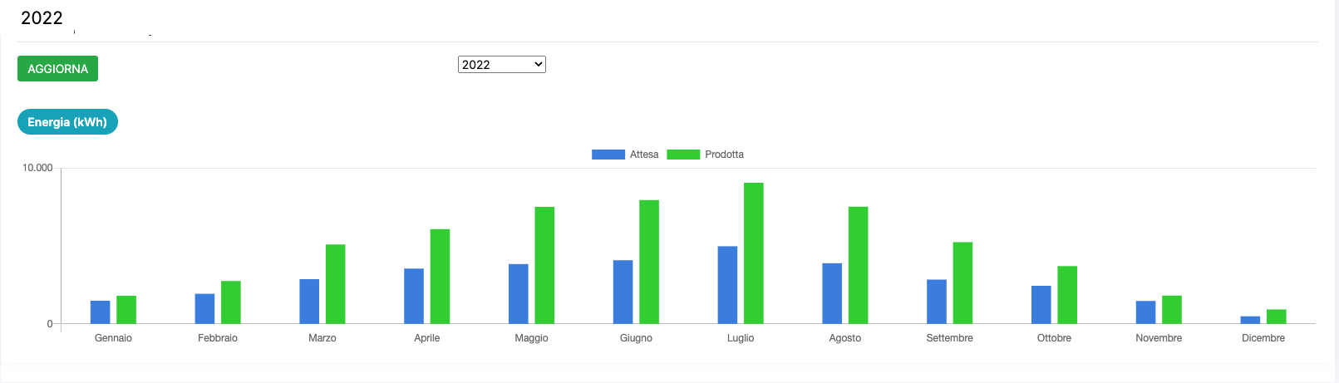Click the blue Novembre Attesa bar
Screen dimensions: 1339x383
click(x=1145, y=312)
